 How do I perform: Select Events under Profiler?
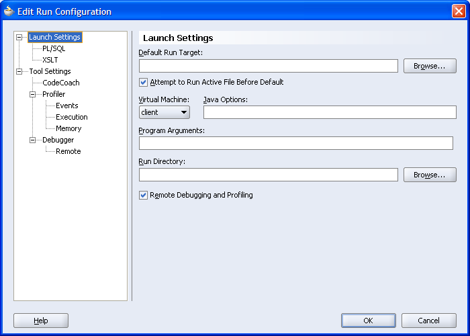[x=67, y=106]
